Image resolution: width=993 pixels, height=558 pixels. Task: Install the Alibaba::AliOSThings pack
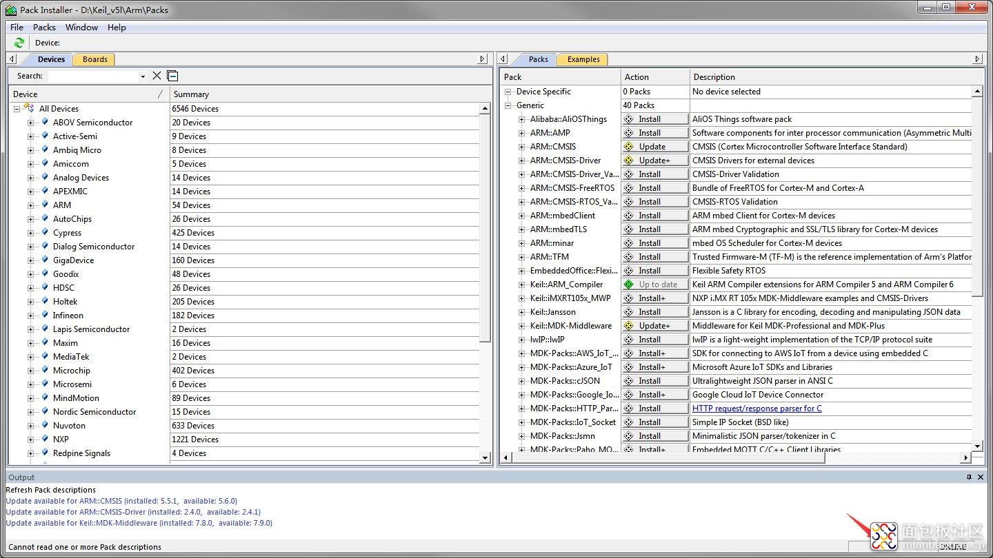[x=655, y=119]
